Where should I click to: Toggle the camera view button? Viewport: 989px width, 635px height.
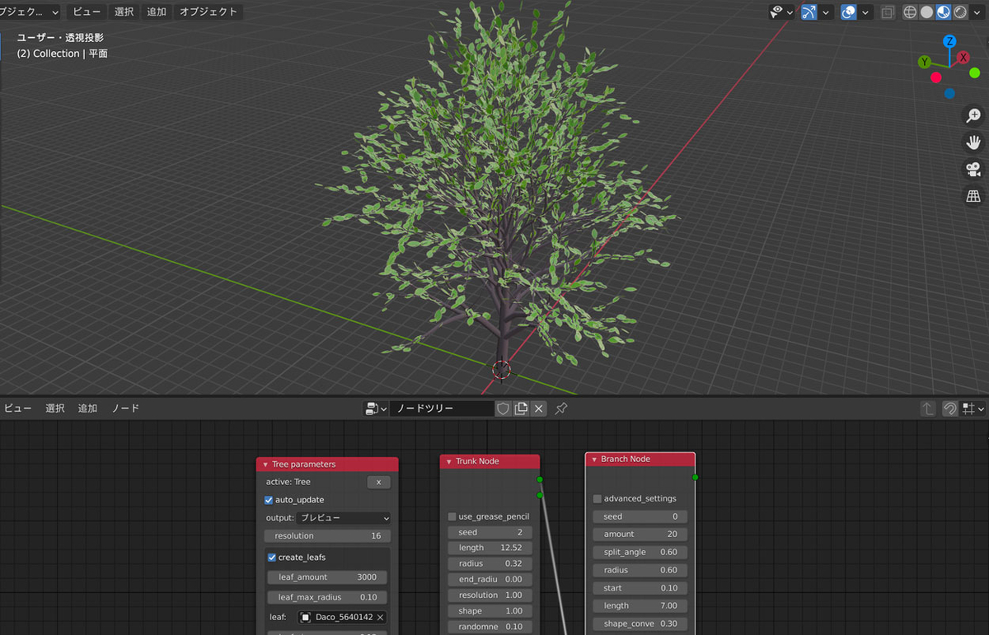coord(973,170)
